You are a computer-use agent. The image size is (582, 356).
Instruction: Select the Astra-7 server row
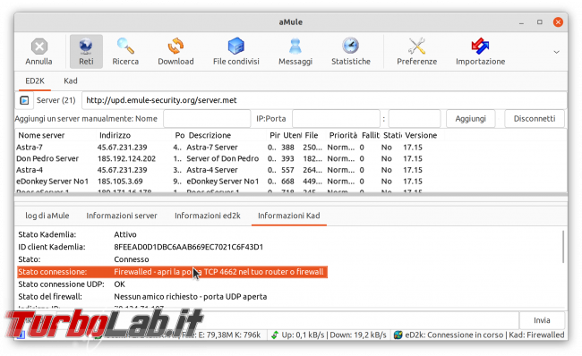click(x=291, y=148)
